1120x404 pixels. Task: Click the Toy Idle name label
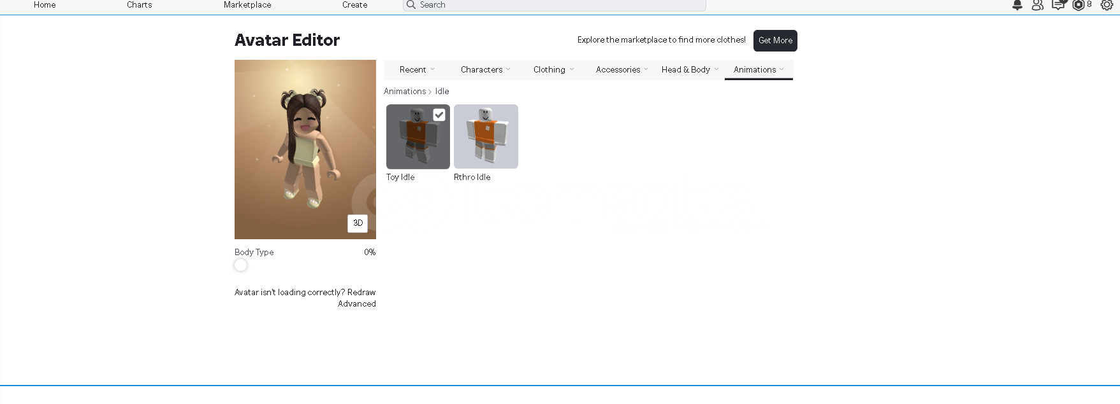tap(400, 177)
